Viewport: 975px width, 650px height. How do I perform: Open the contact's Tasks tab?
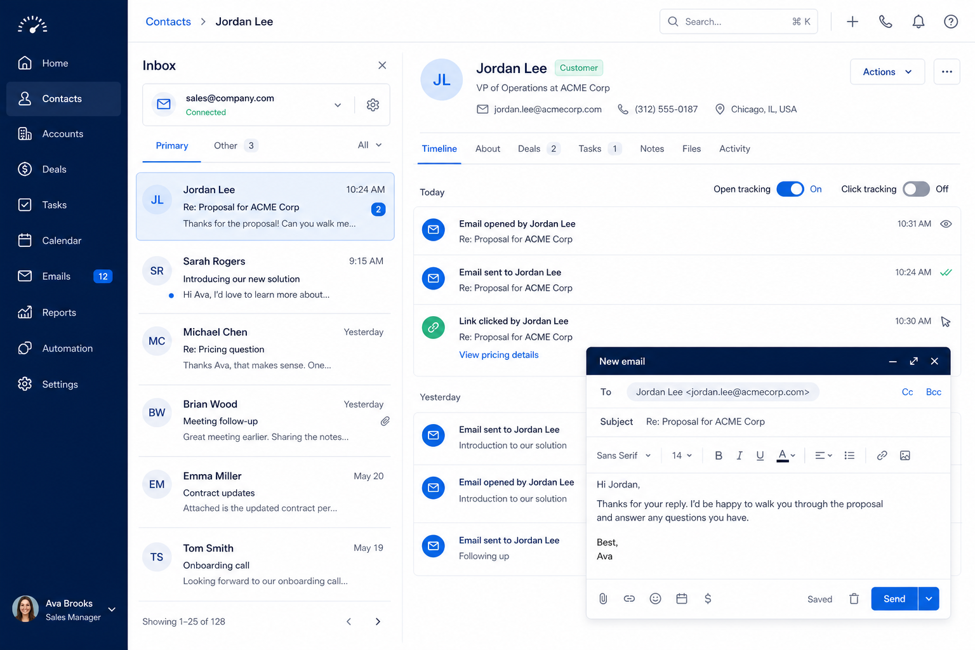[x=600, y=149]
